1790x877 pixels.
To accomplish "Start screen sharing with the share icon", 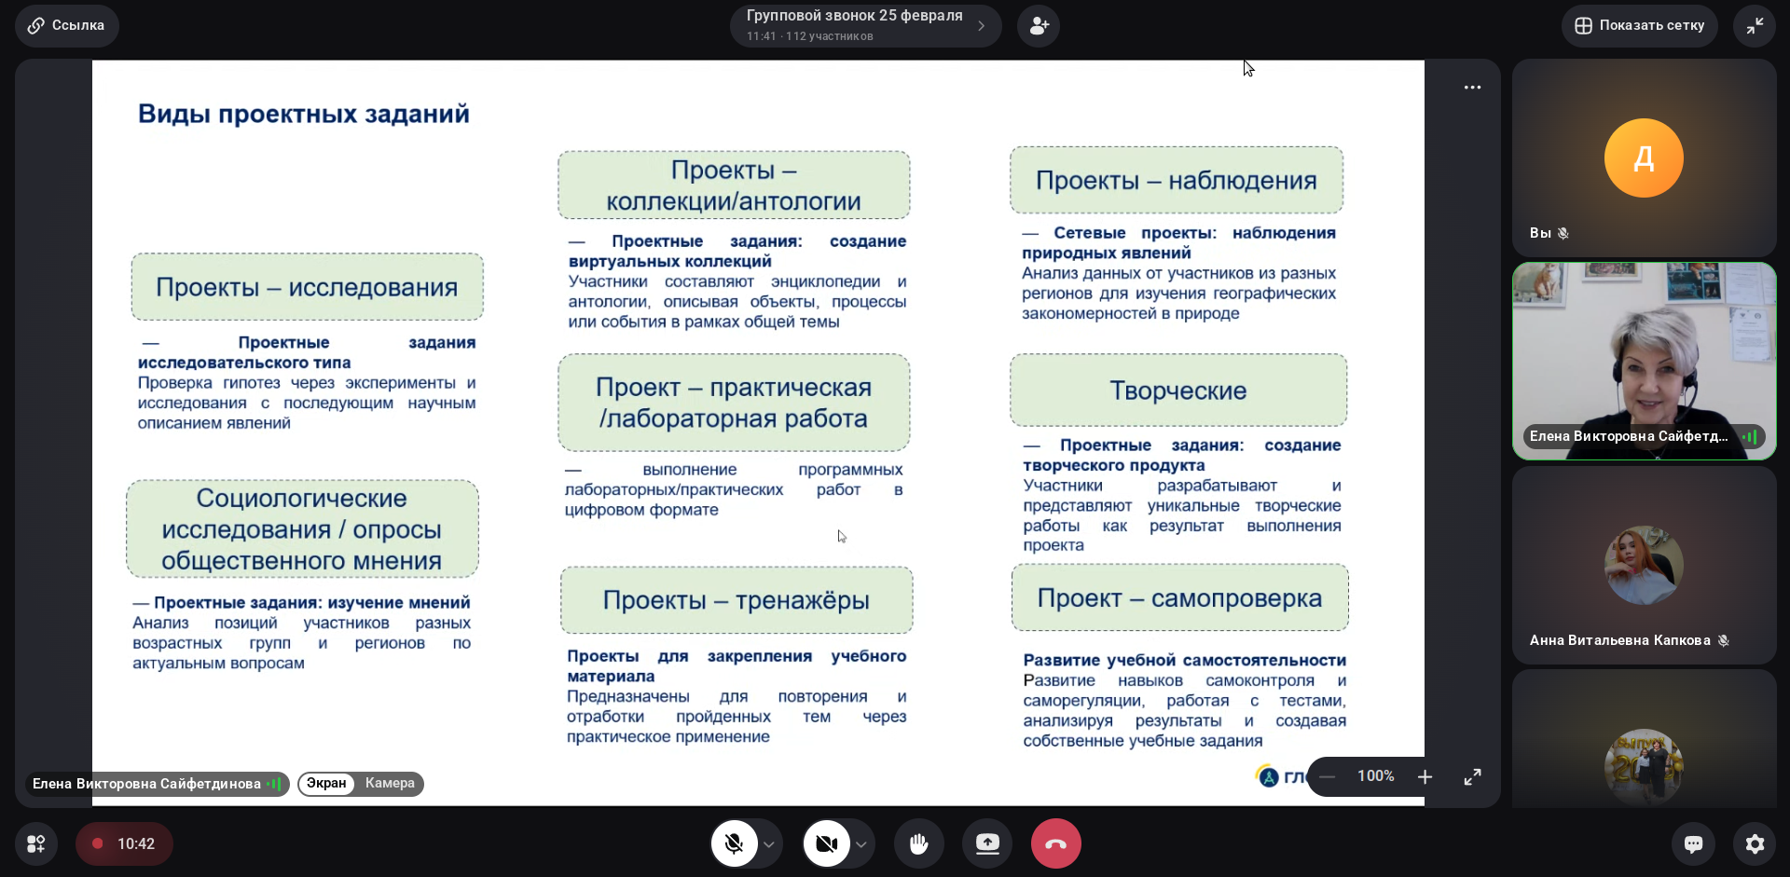I will pyautogui.click(x=987, y=843).
